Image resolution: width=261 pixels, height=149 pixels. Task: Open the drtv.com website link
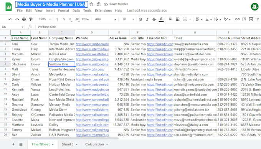tap(90, 69)
